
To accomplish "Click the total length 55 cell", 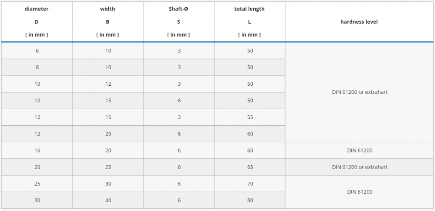I will click(250, 117).
